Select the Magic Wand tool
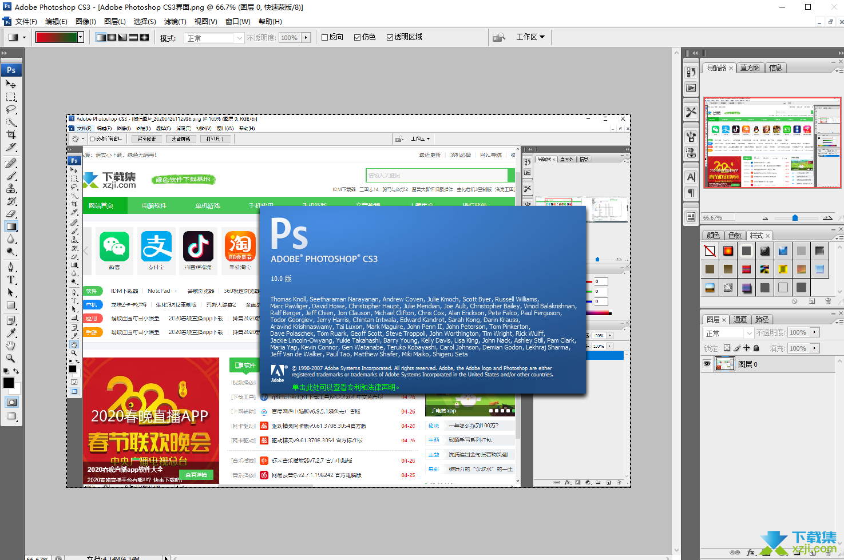The width and height of the screenshot is (844, 560). (x=11, y=122)
